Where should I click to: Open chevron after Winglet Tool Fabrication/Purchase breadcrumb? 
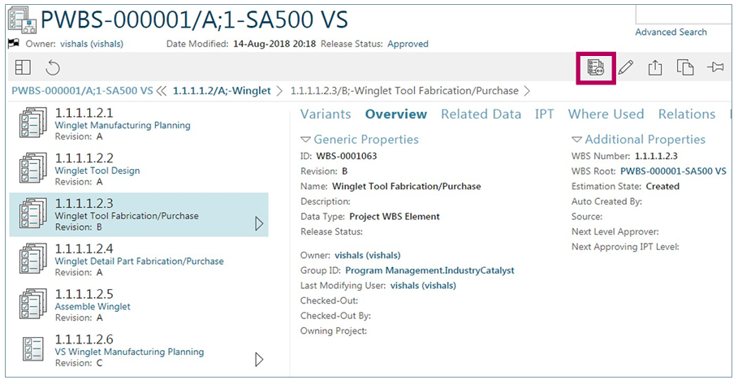(x=527, y=91)
